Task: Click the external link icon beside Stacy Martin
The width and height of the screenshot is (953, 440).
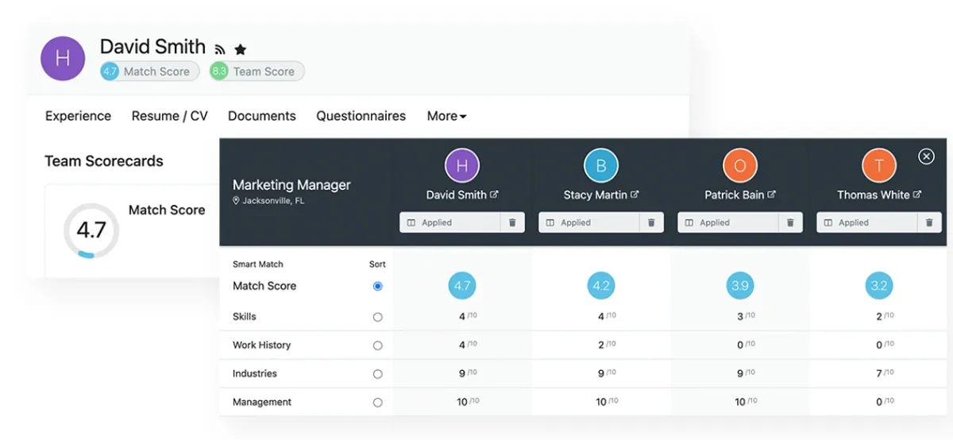Action: [635, 195]
